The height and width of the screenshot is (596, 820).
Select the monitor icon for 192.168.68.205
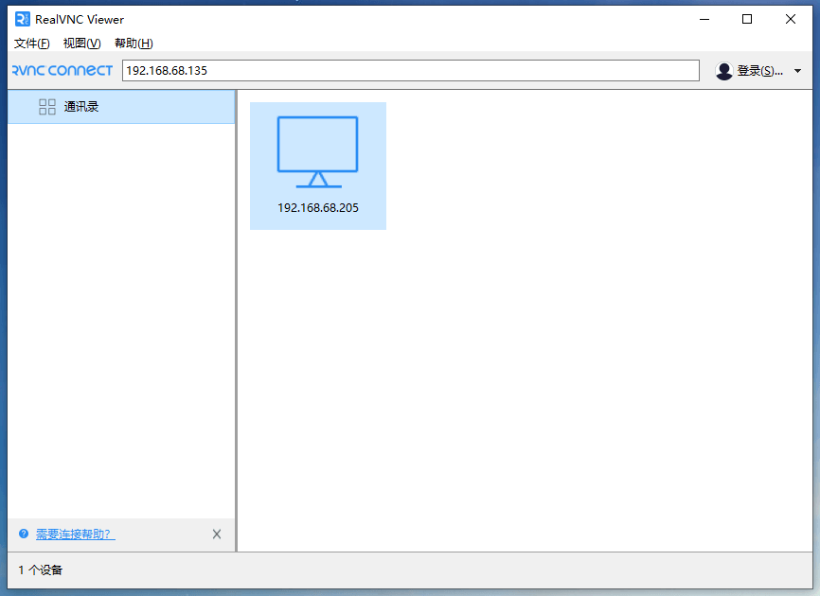pyautogui.click(x=318, y=152)
